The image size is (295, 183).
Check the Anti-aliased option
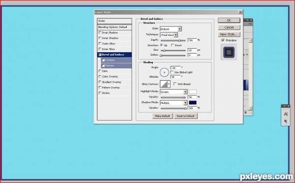pos(175,84)
